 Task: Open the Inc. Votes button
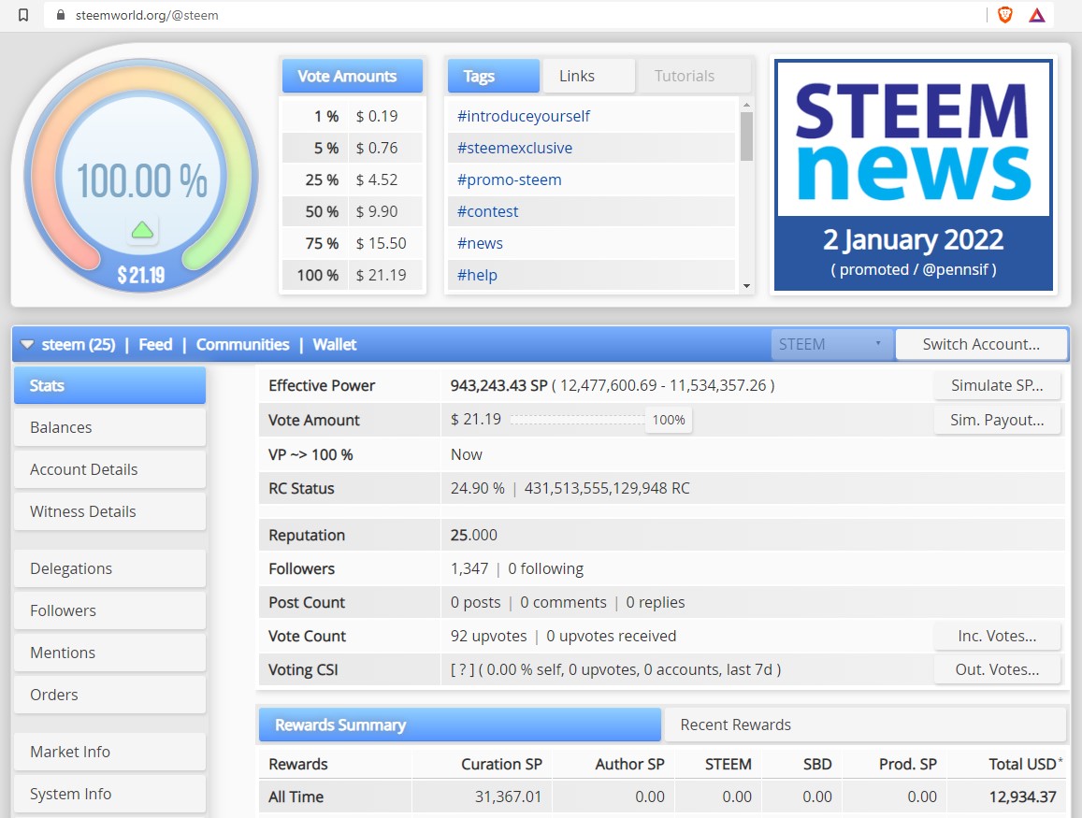(997, 636)
